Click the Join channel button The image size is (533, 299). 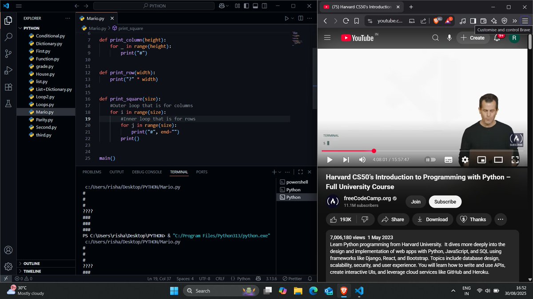point(416,202)
